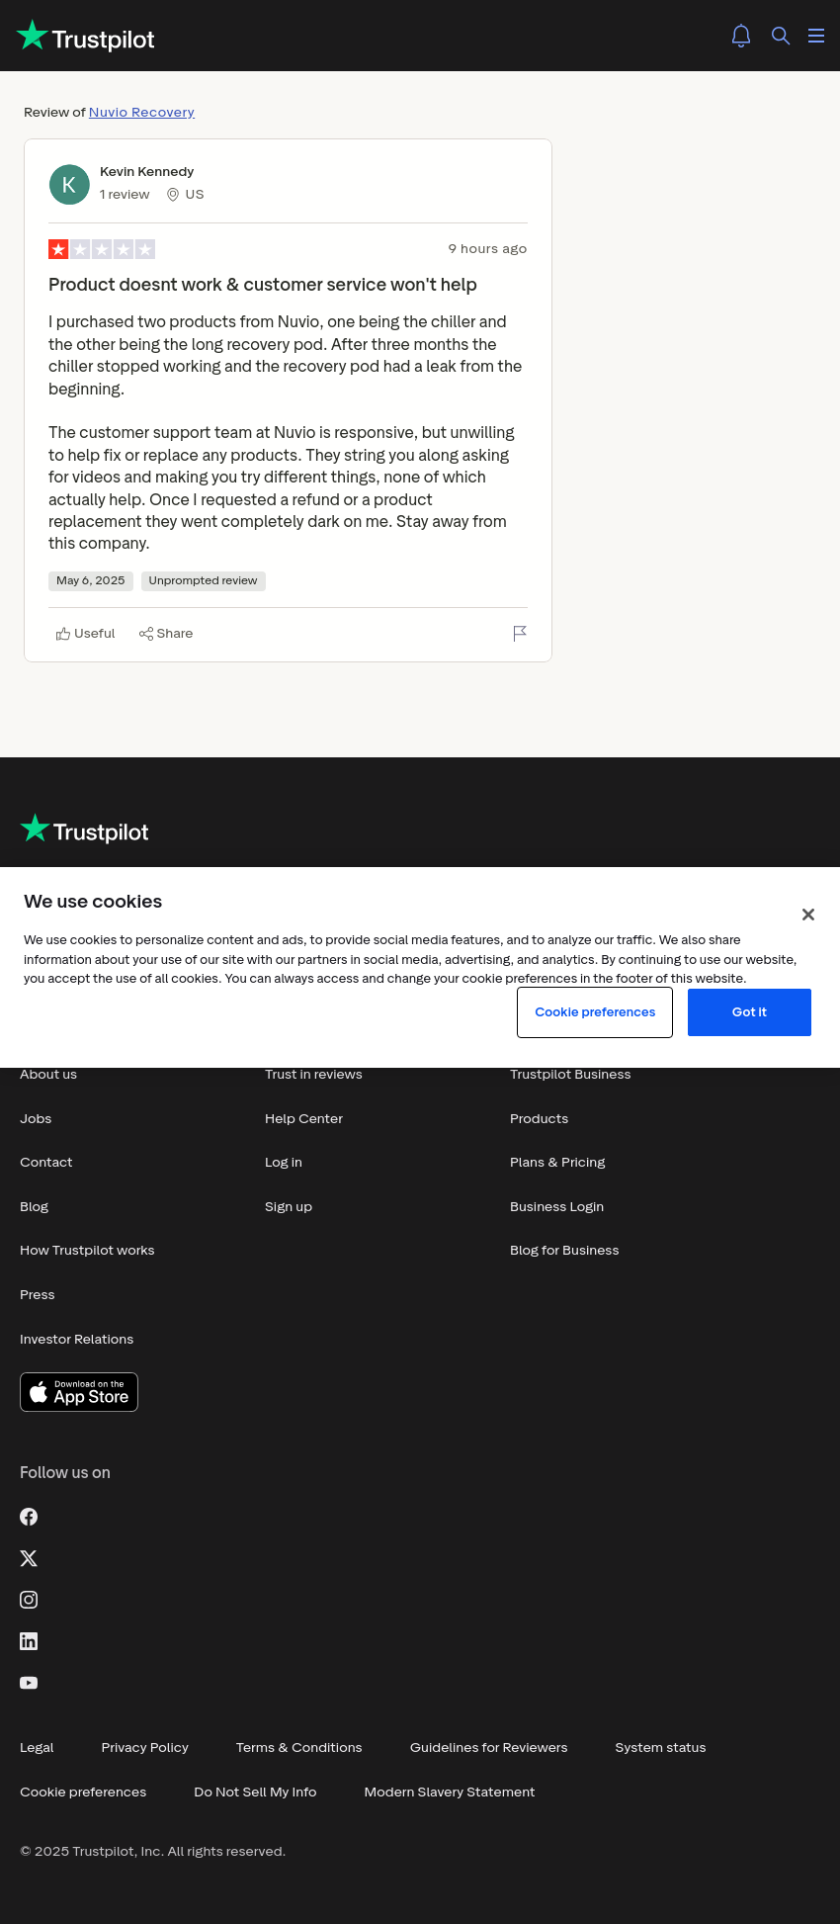
Task: Close the cookie banner with X
Action: pyautogui.click(x=808, y=915)
